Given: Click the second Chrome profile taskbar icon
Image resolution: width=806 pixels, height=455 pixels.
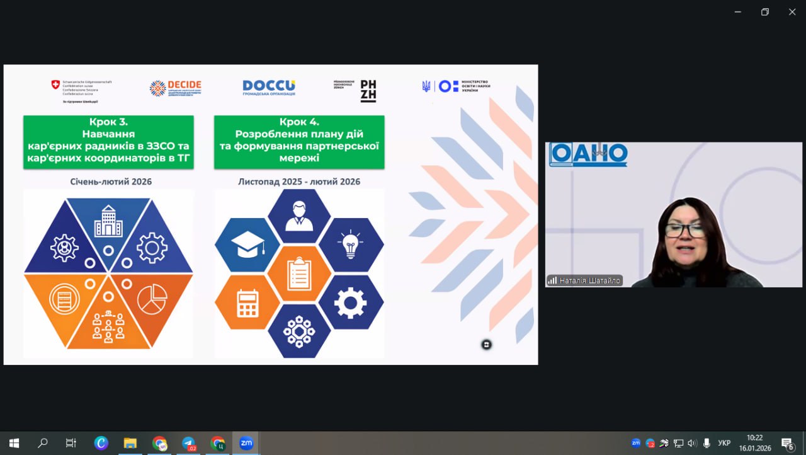Looking at the screenshot, I should (218, 443).
